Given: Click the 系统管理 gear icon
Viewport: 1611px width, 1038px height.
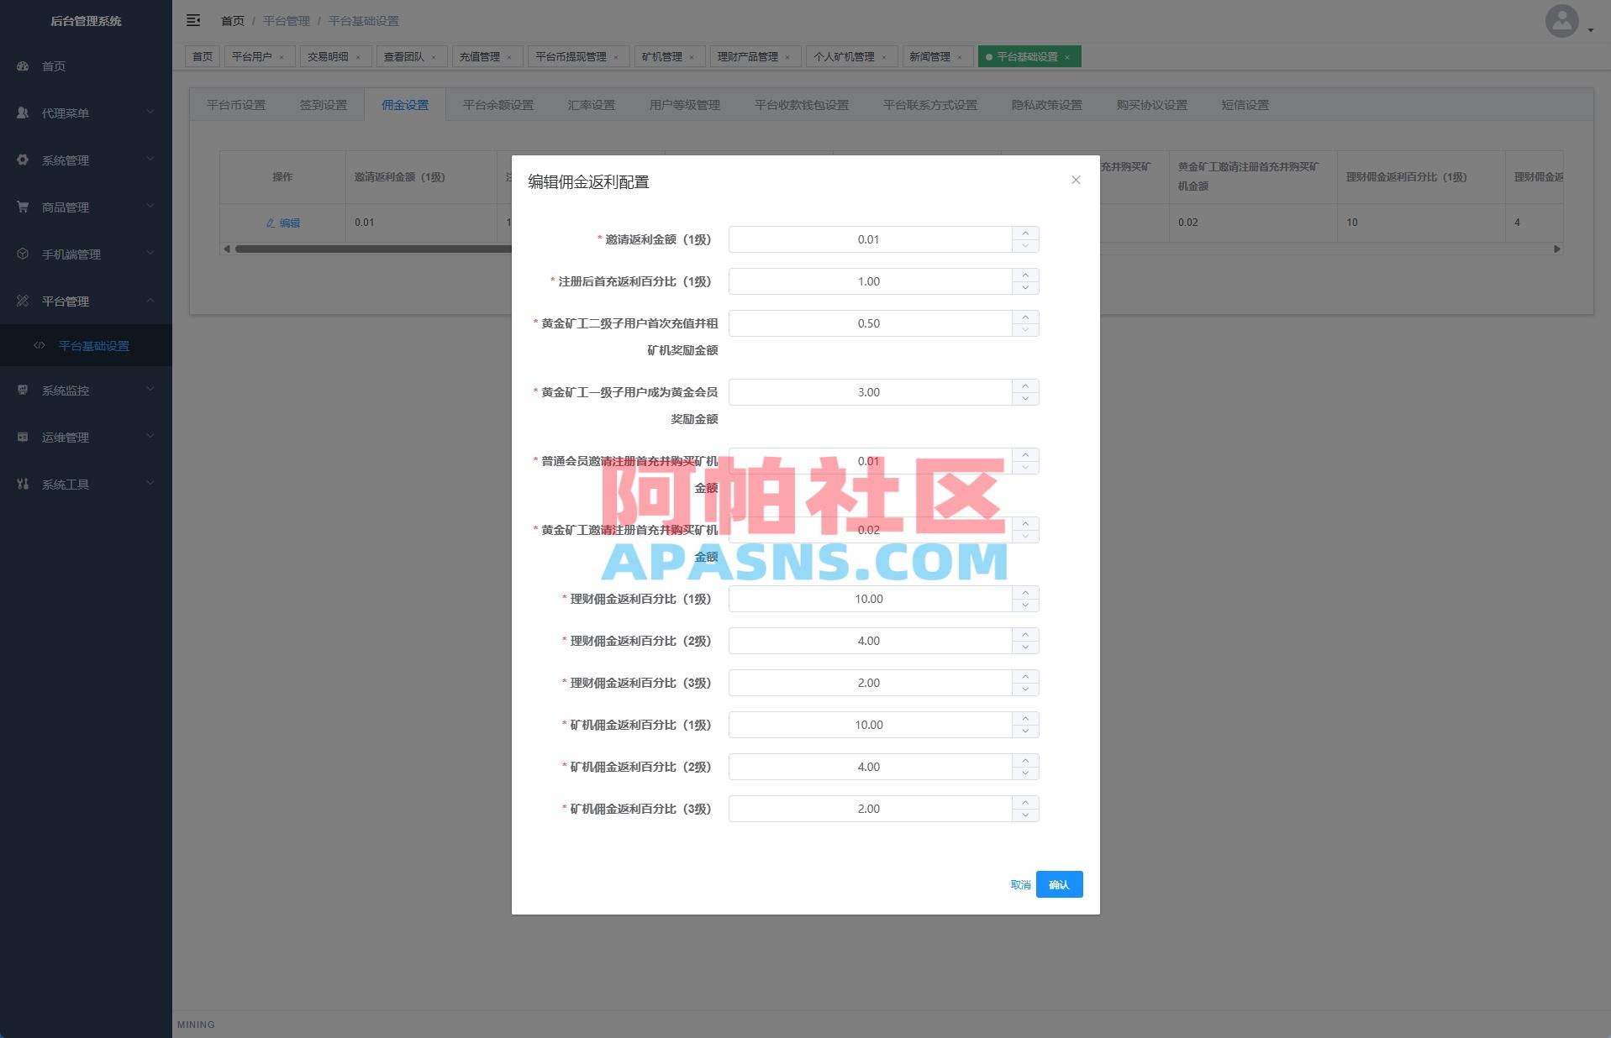Looking at the screenshot, I should click(x=23, y=160).
